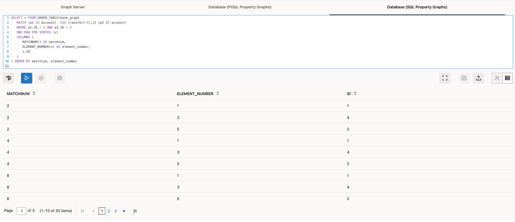Image resolution: width=515 pixels, height=222 pixels.
Task: Select the graph query translation icon
Action: 8,78
